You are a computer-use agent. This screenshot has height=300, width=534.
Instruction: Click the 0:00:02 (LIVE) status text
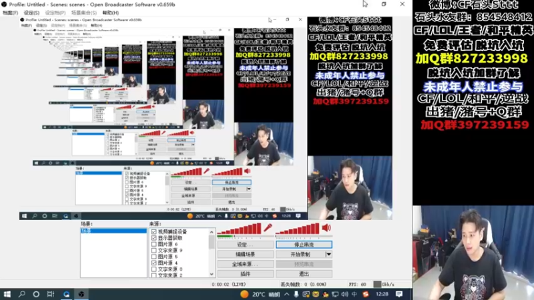coord(228,285)
